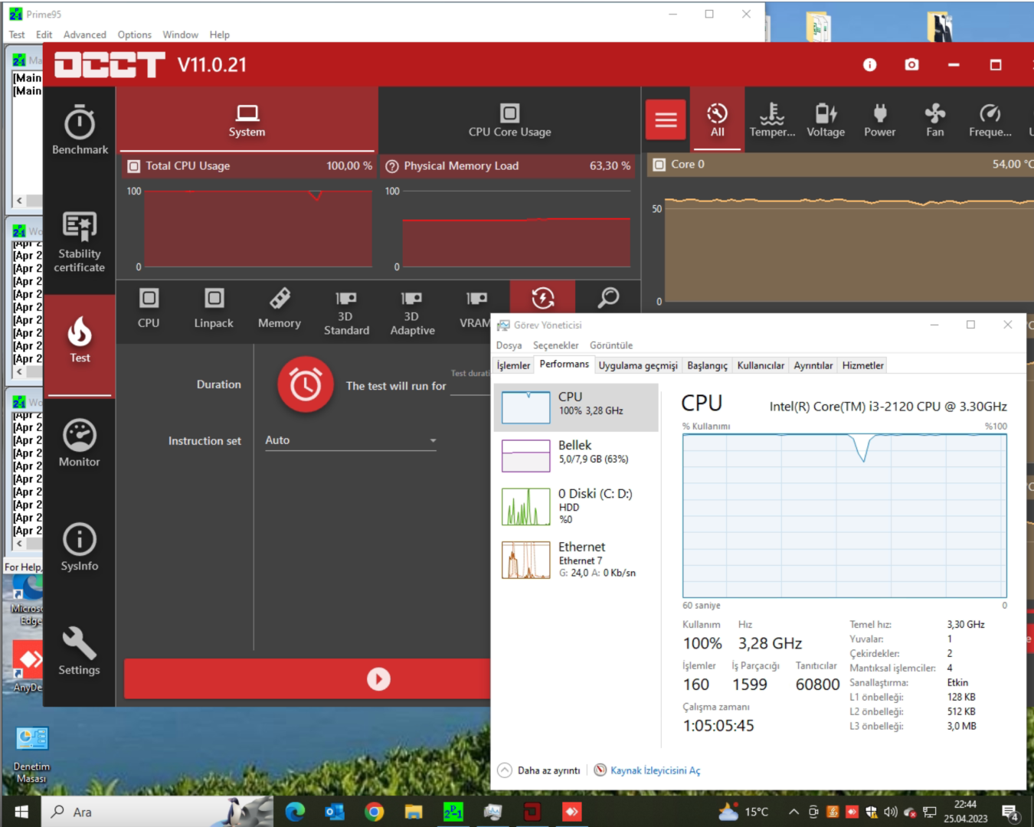The height and width of the screenshot is (827, 1034).
Task: Select the Linpack test type
Action: pyautogui.click(x=214, y=309)
